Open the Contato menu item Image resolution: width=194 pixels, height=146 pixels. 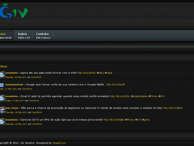pos(43,36)
